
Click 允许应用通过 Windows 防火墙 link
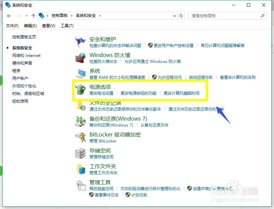click(x=152, y=62)
